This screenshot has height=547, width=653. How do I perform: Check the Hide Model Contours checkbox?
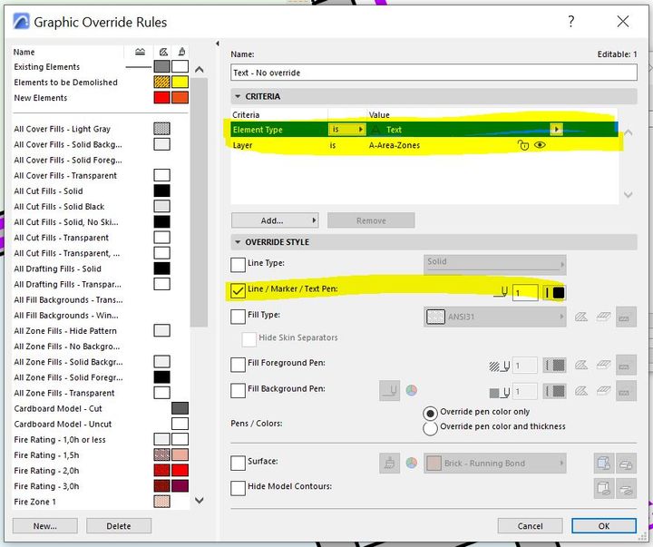(238, 488)
